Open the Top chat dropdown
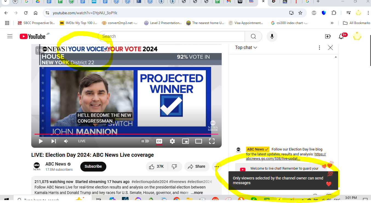This screenshot has height=203, width=371. (246, 48)
